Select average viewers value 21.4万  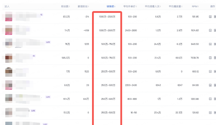pos(158,58)
